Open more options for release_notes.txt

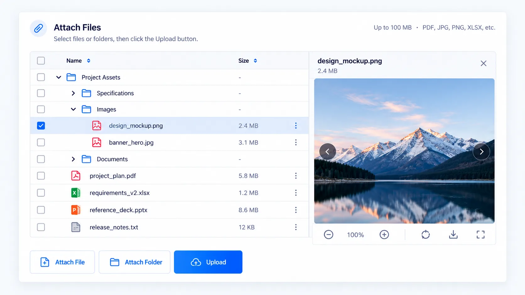[296, 227]
